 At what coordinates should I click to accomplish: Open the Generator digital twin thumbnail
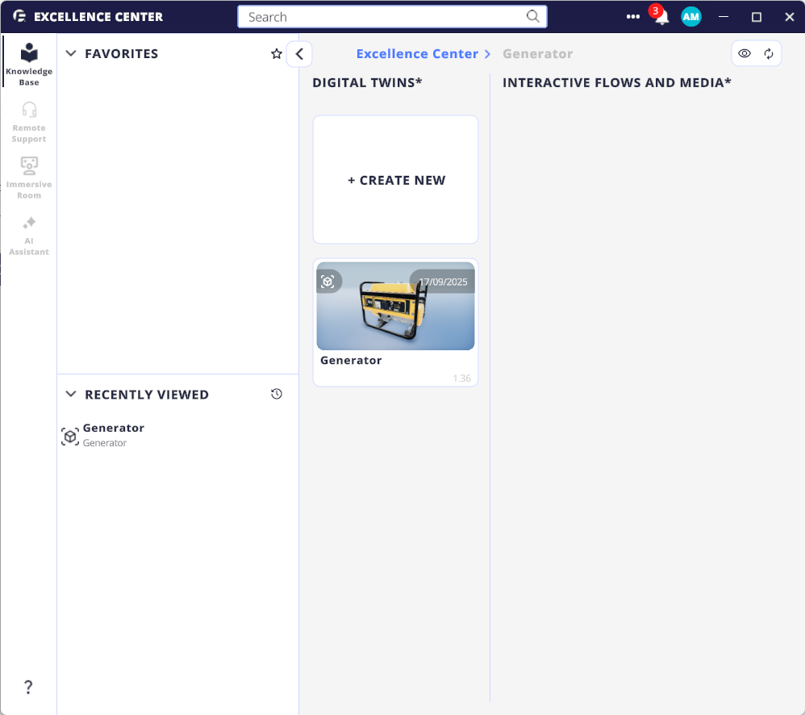[395, 307]
